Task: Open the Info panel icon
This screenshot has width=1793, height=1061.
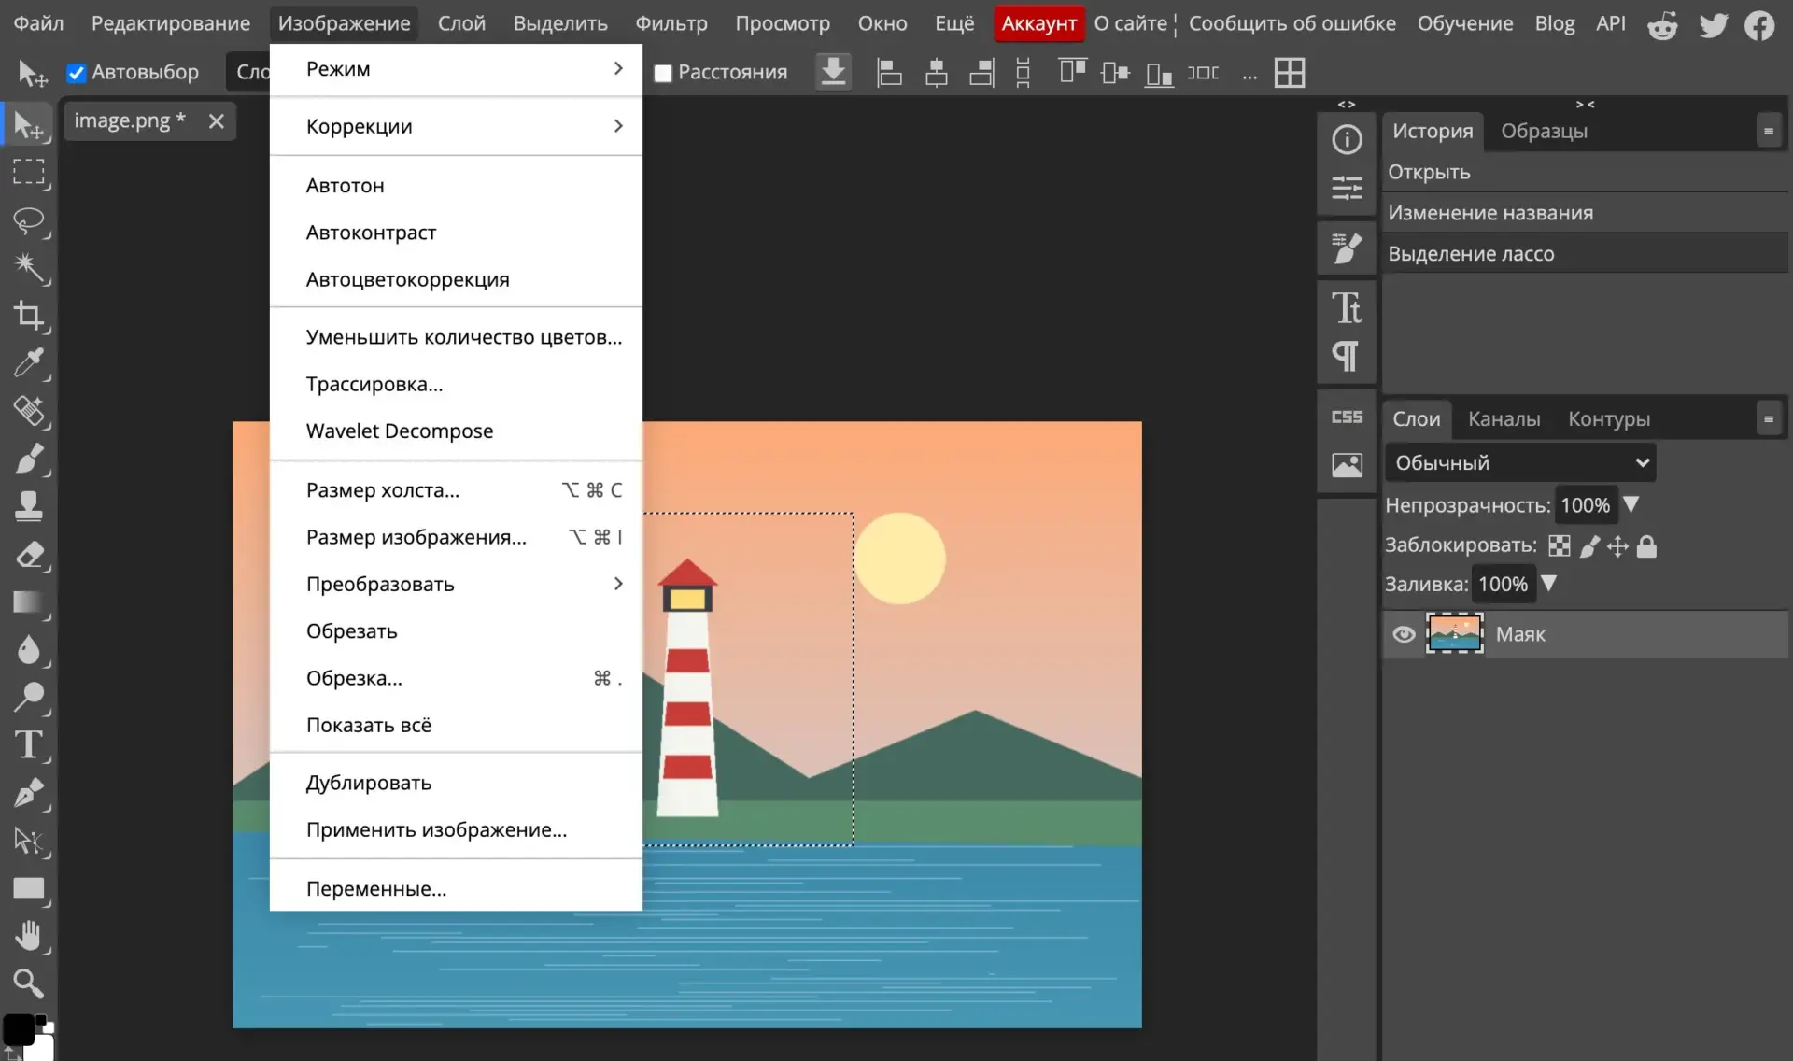Action: [x=1347, y=140]
